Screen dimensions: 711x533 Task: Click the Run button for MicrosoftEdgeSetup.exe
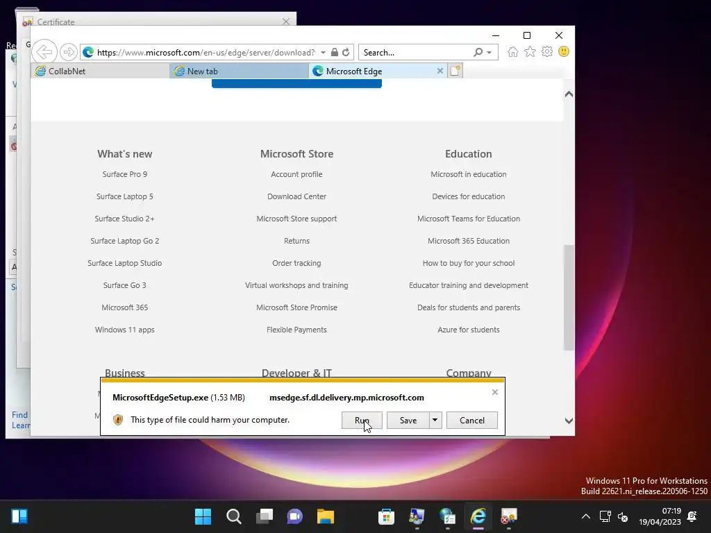tap(362, 420)
